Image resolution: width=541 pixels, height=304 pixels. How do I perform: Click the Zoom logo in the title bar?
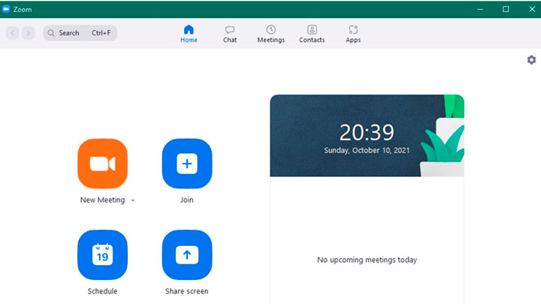(x=6, y=9)
